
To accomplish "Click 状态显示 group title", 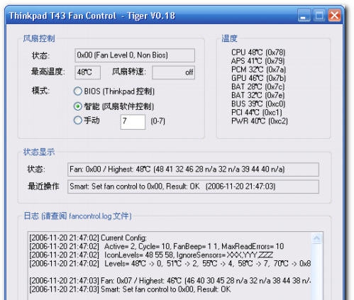I will pyautogui.click(x=39, y=152).
